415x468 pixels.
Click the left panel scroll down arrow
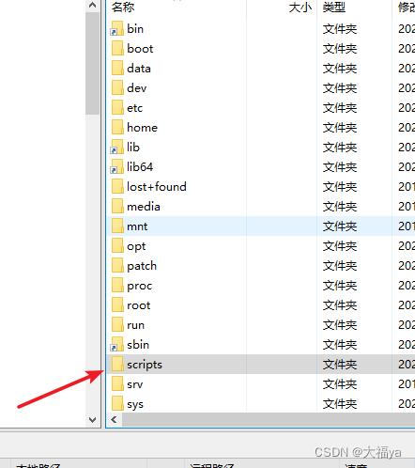point(92,420)
